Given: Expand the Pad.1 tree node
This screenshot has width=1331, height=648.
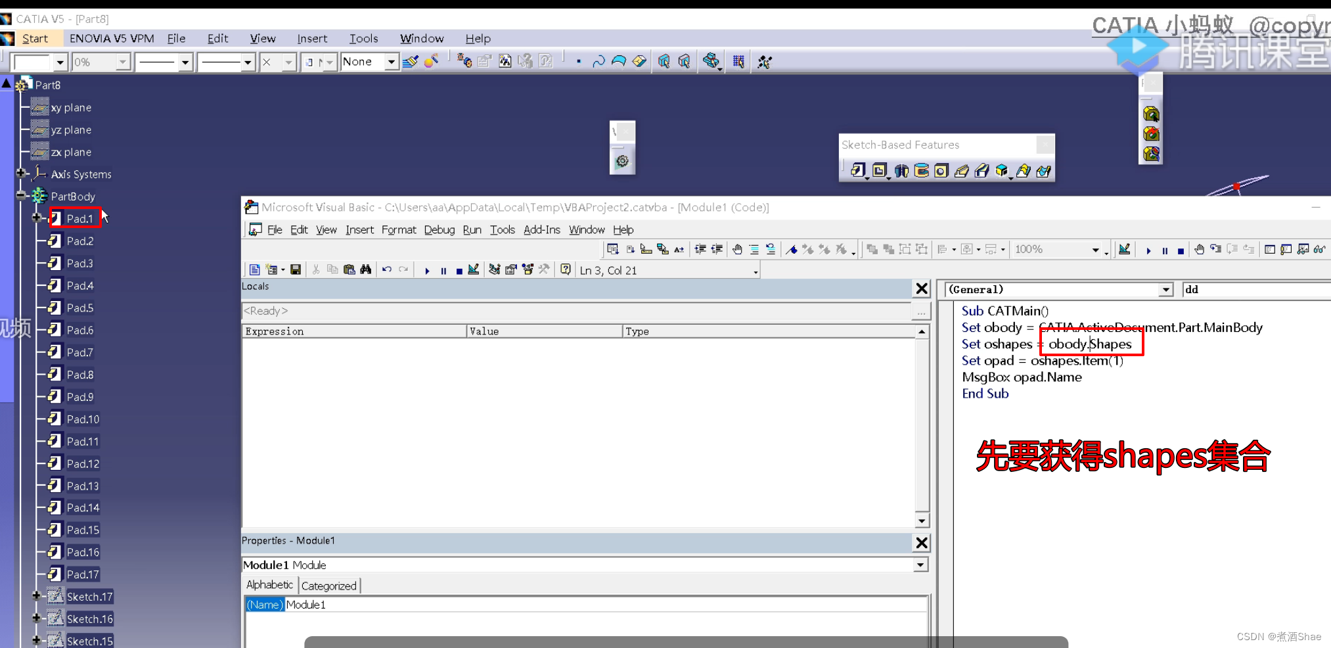Looking at the screenshot, I should coord(37,218).
